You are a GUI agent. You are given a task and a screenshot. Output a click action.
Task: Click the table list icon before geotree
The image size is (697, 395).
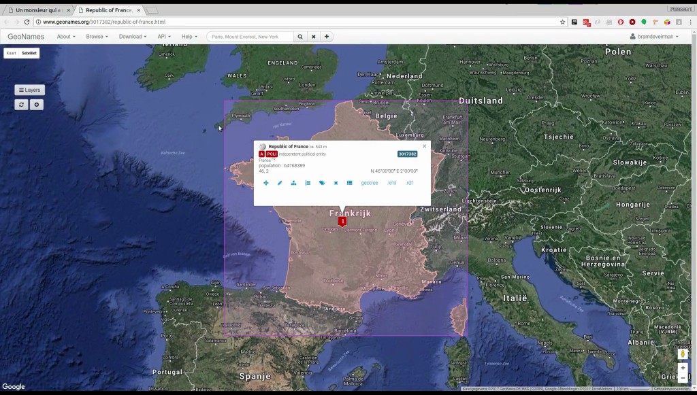coord(349,183)
